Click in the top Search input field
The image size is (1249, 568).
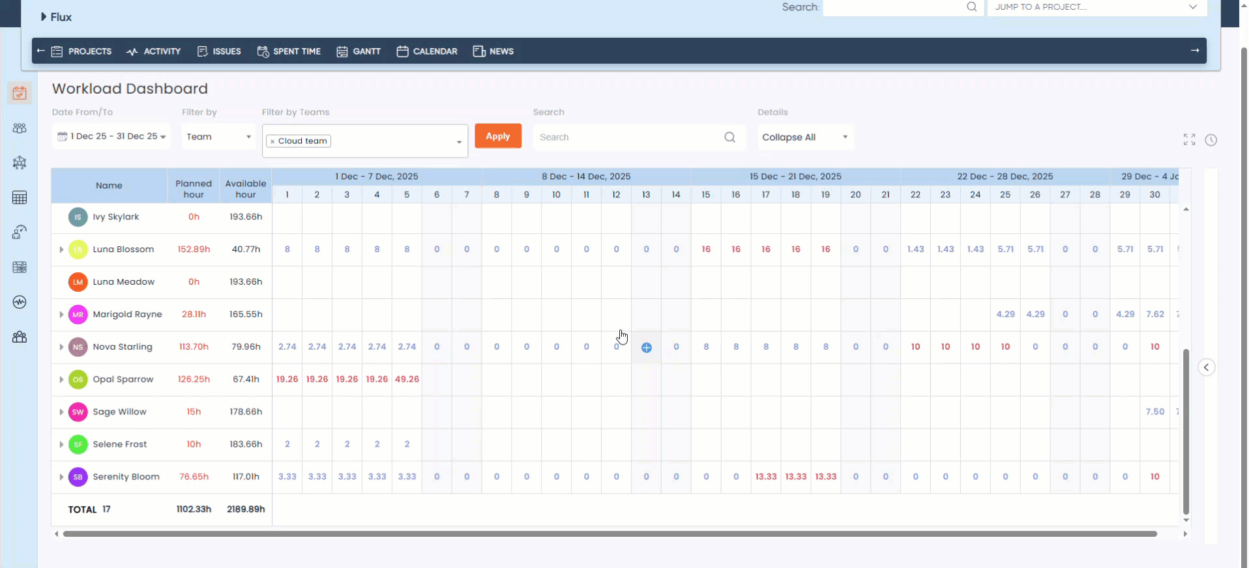(903, 7)
